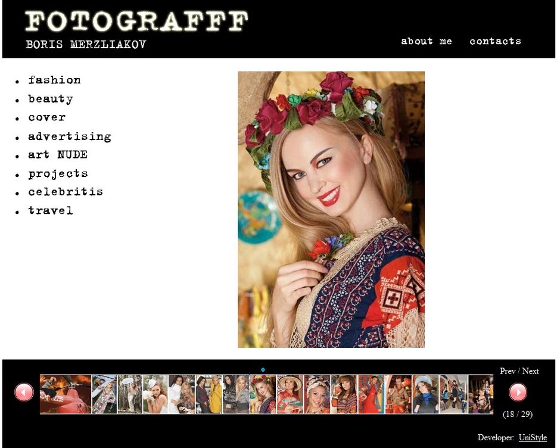
Task: Open the "travel" section
Action: coord(51,210)
